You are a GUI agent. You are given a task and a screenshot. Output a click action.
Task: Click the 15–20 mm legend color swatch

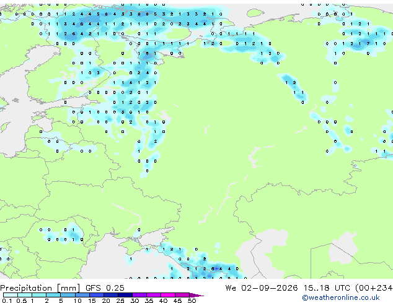[97, 295]
